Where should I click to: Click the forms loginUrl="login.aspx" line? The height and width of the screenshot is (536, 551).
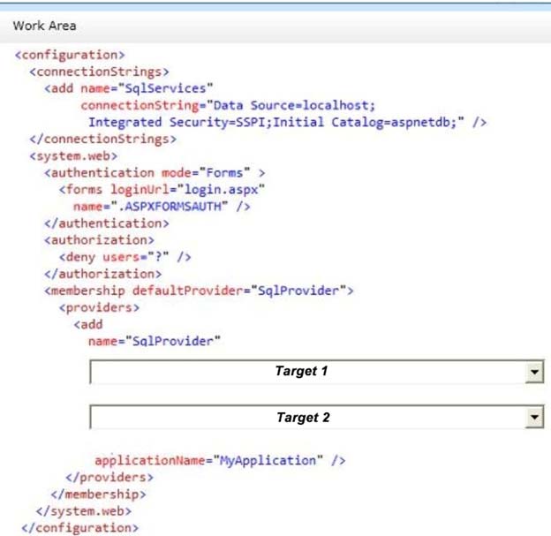(x=162, y=190)
